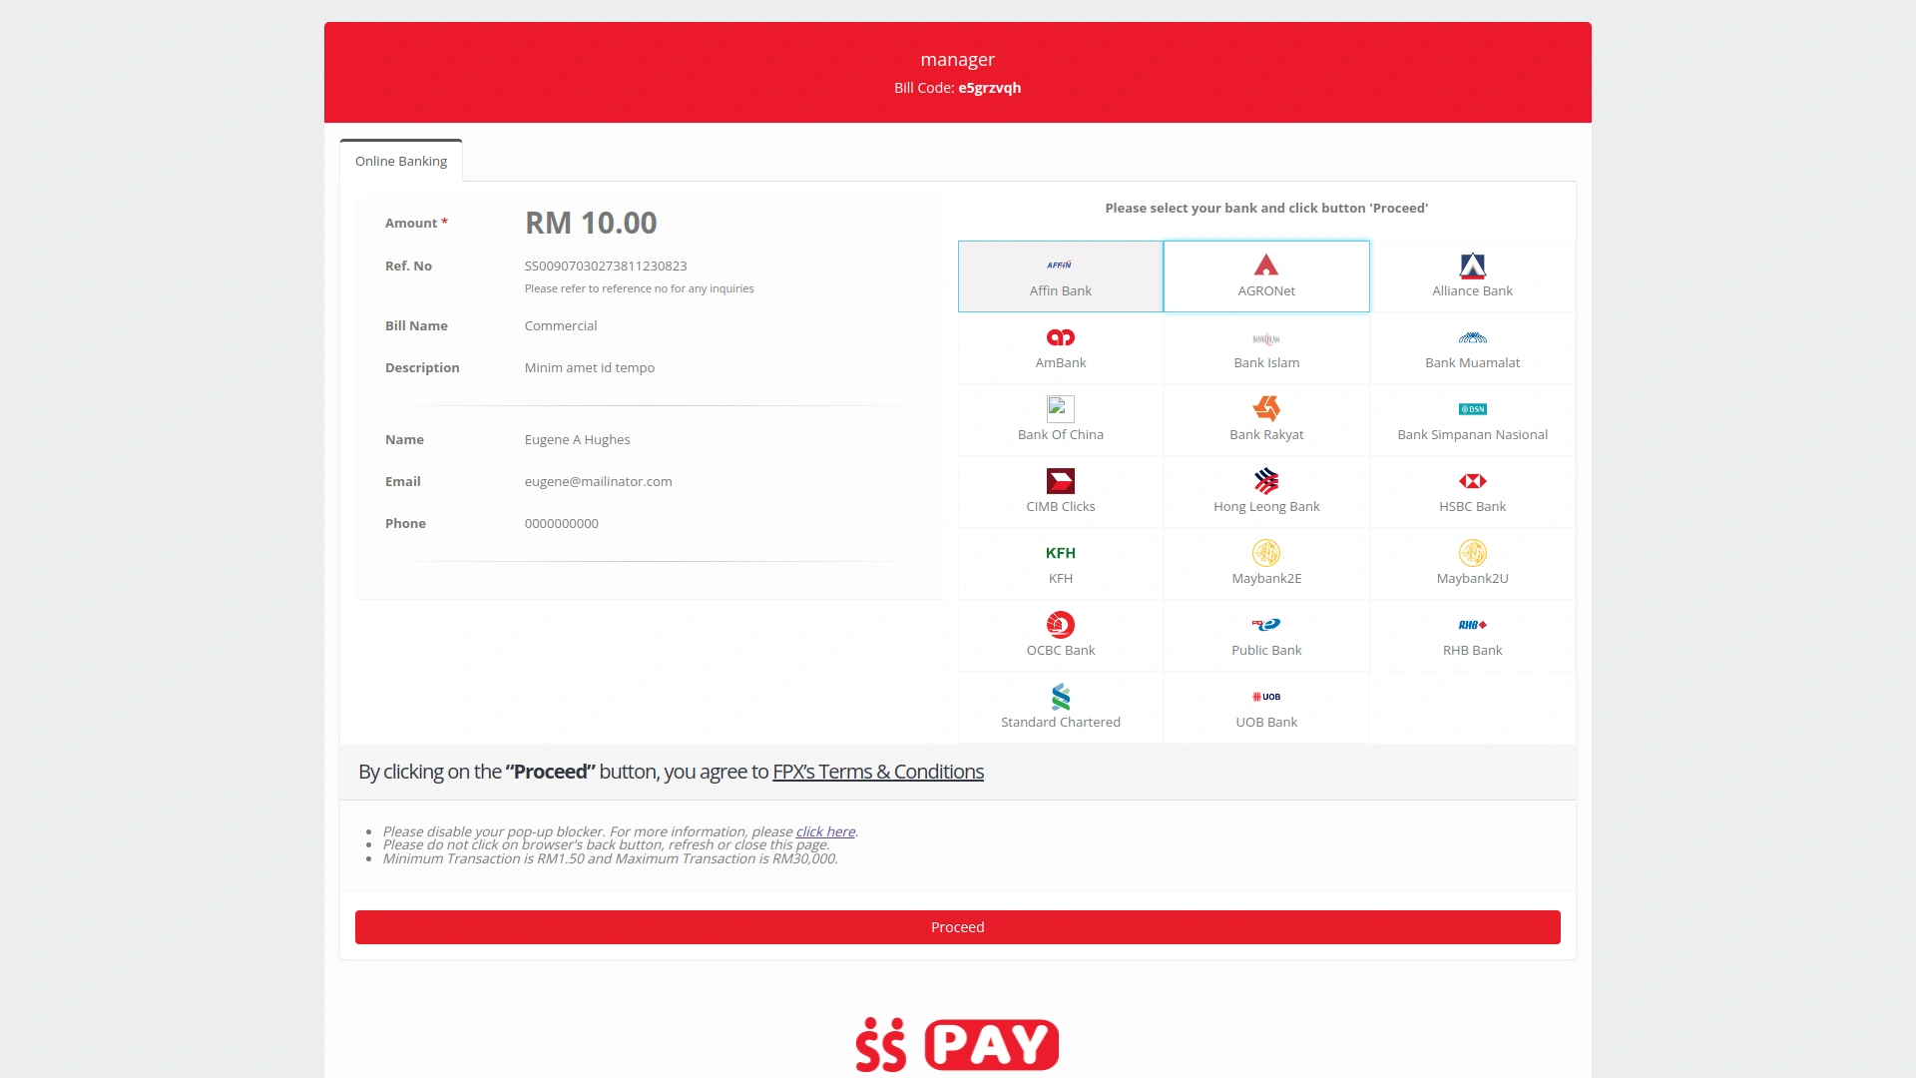The width and height of the screenshot is (1916, 1078).
Task: Pick Alliance Bank logo tile
Action: pos(1472,267)
